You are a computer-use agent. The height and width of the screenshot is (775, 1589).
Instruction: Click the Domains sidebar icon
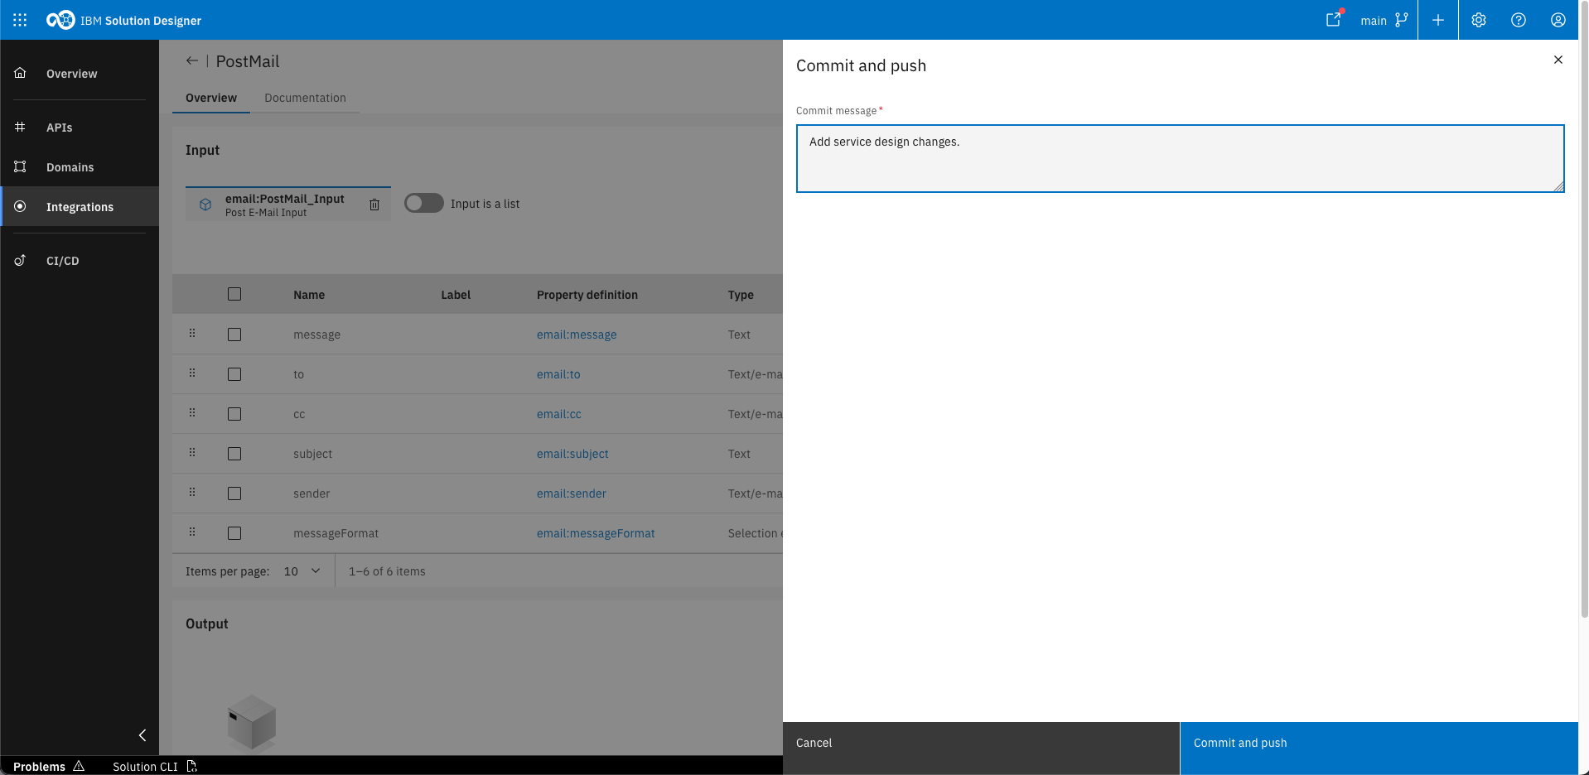(x=20, y=166)
